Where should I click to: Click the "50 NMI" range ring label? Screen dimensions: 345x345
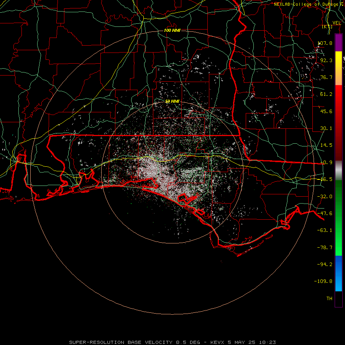coord(172,101)
